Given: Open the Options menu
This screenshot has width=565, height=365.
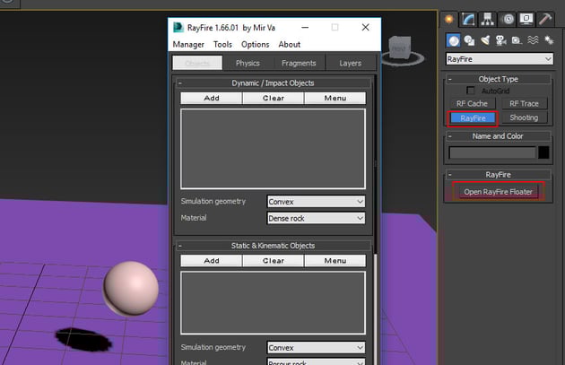Looking at the screenshot, I should pos(255,44).
